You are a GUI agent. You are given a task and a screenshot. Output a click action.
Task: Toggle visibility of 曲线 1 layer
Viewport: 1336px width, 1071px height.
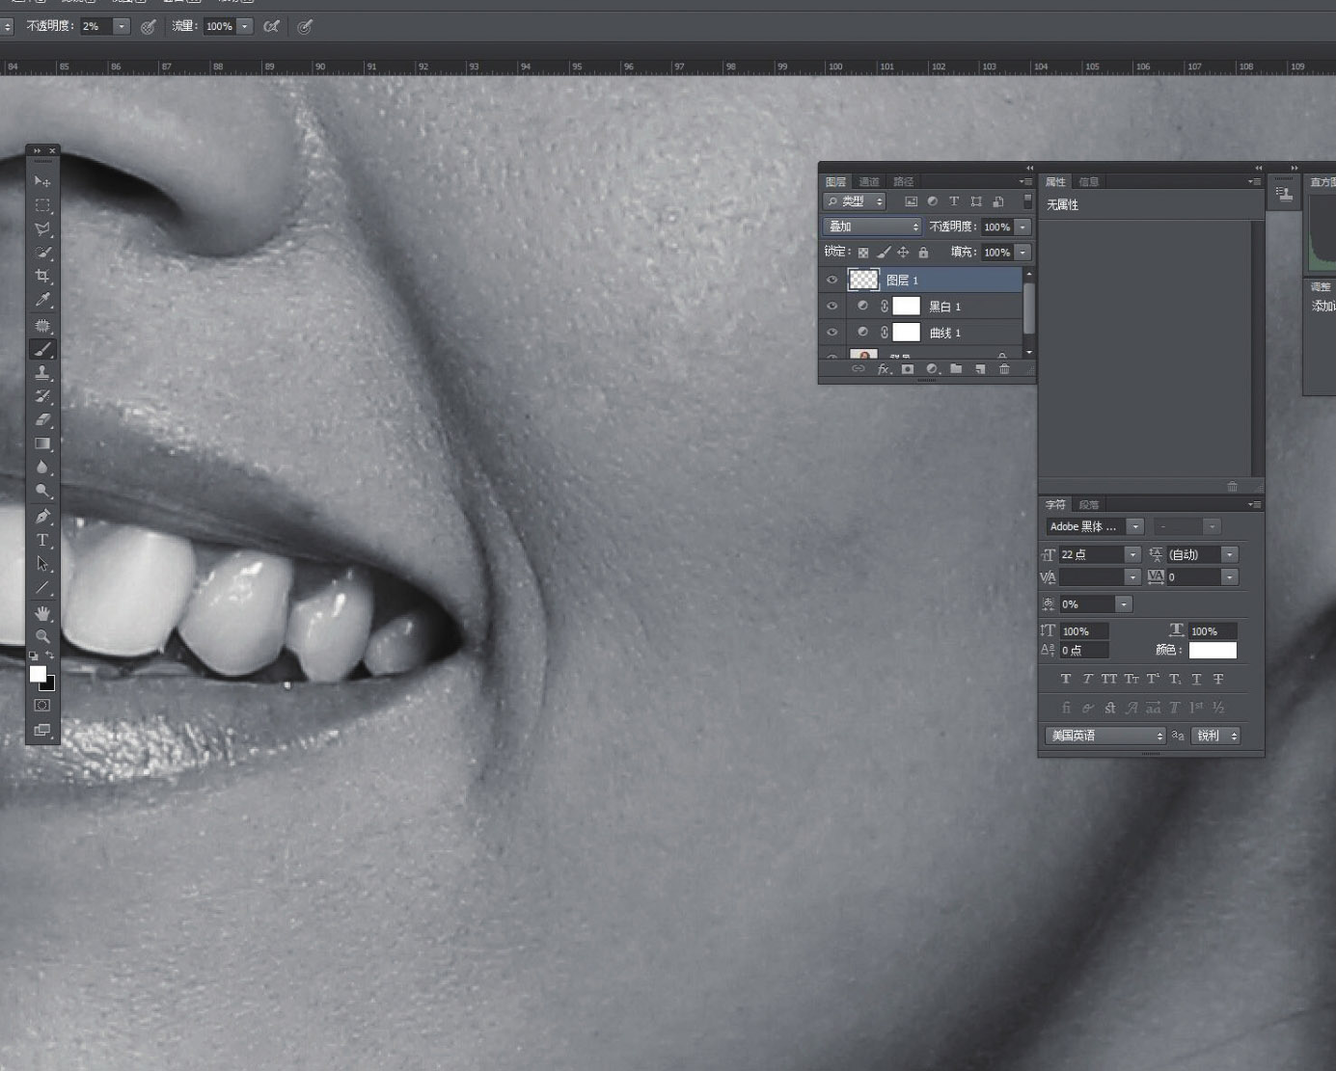point(832,332)
